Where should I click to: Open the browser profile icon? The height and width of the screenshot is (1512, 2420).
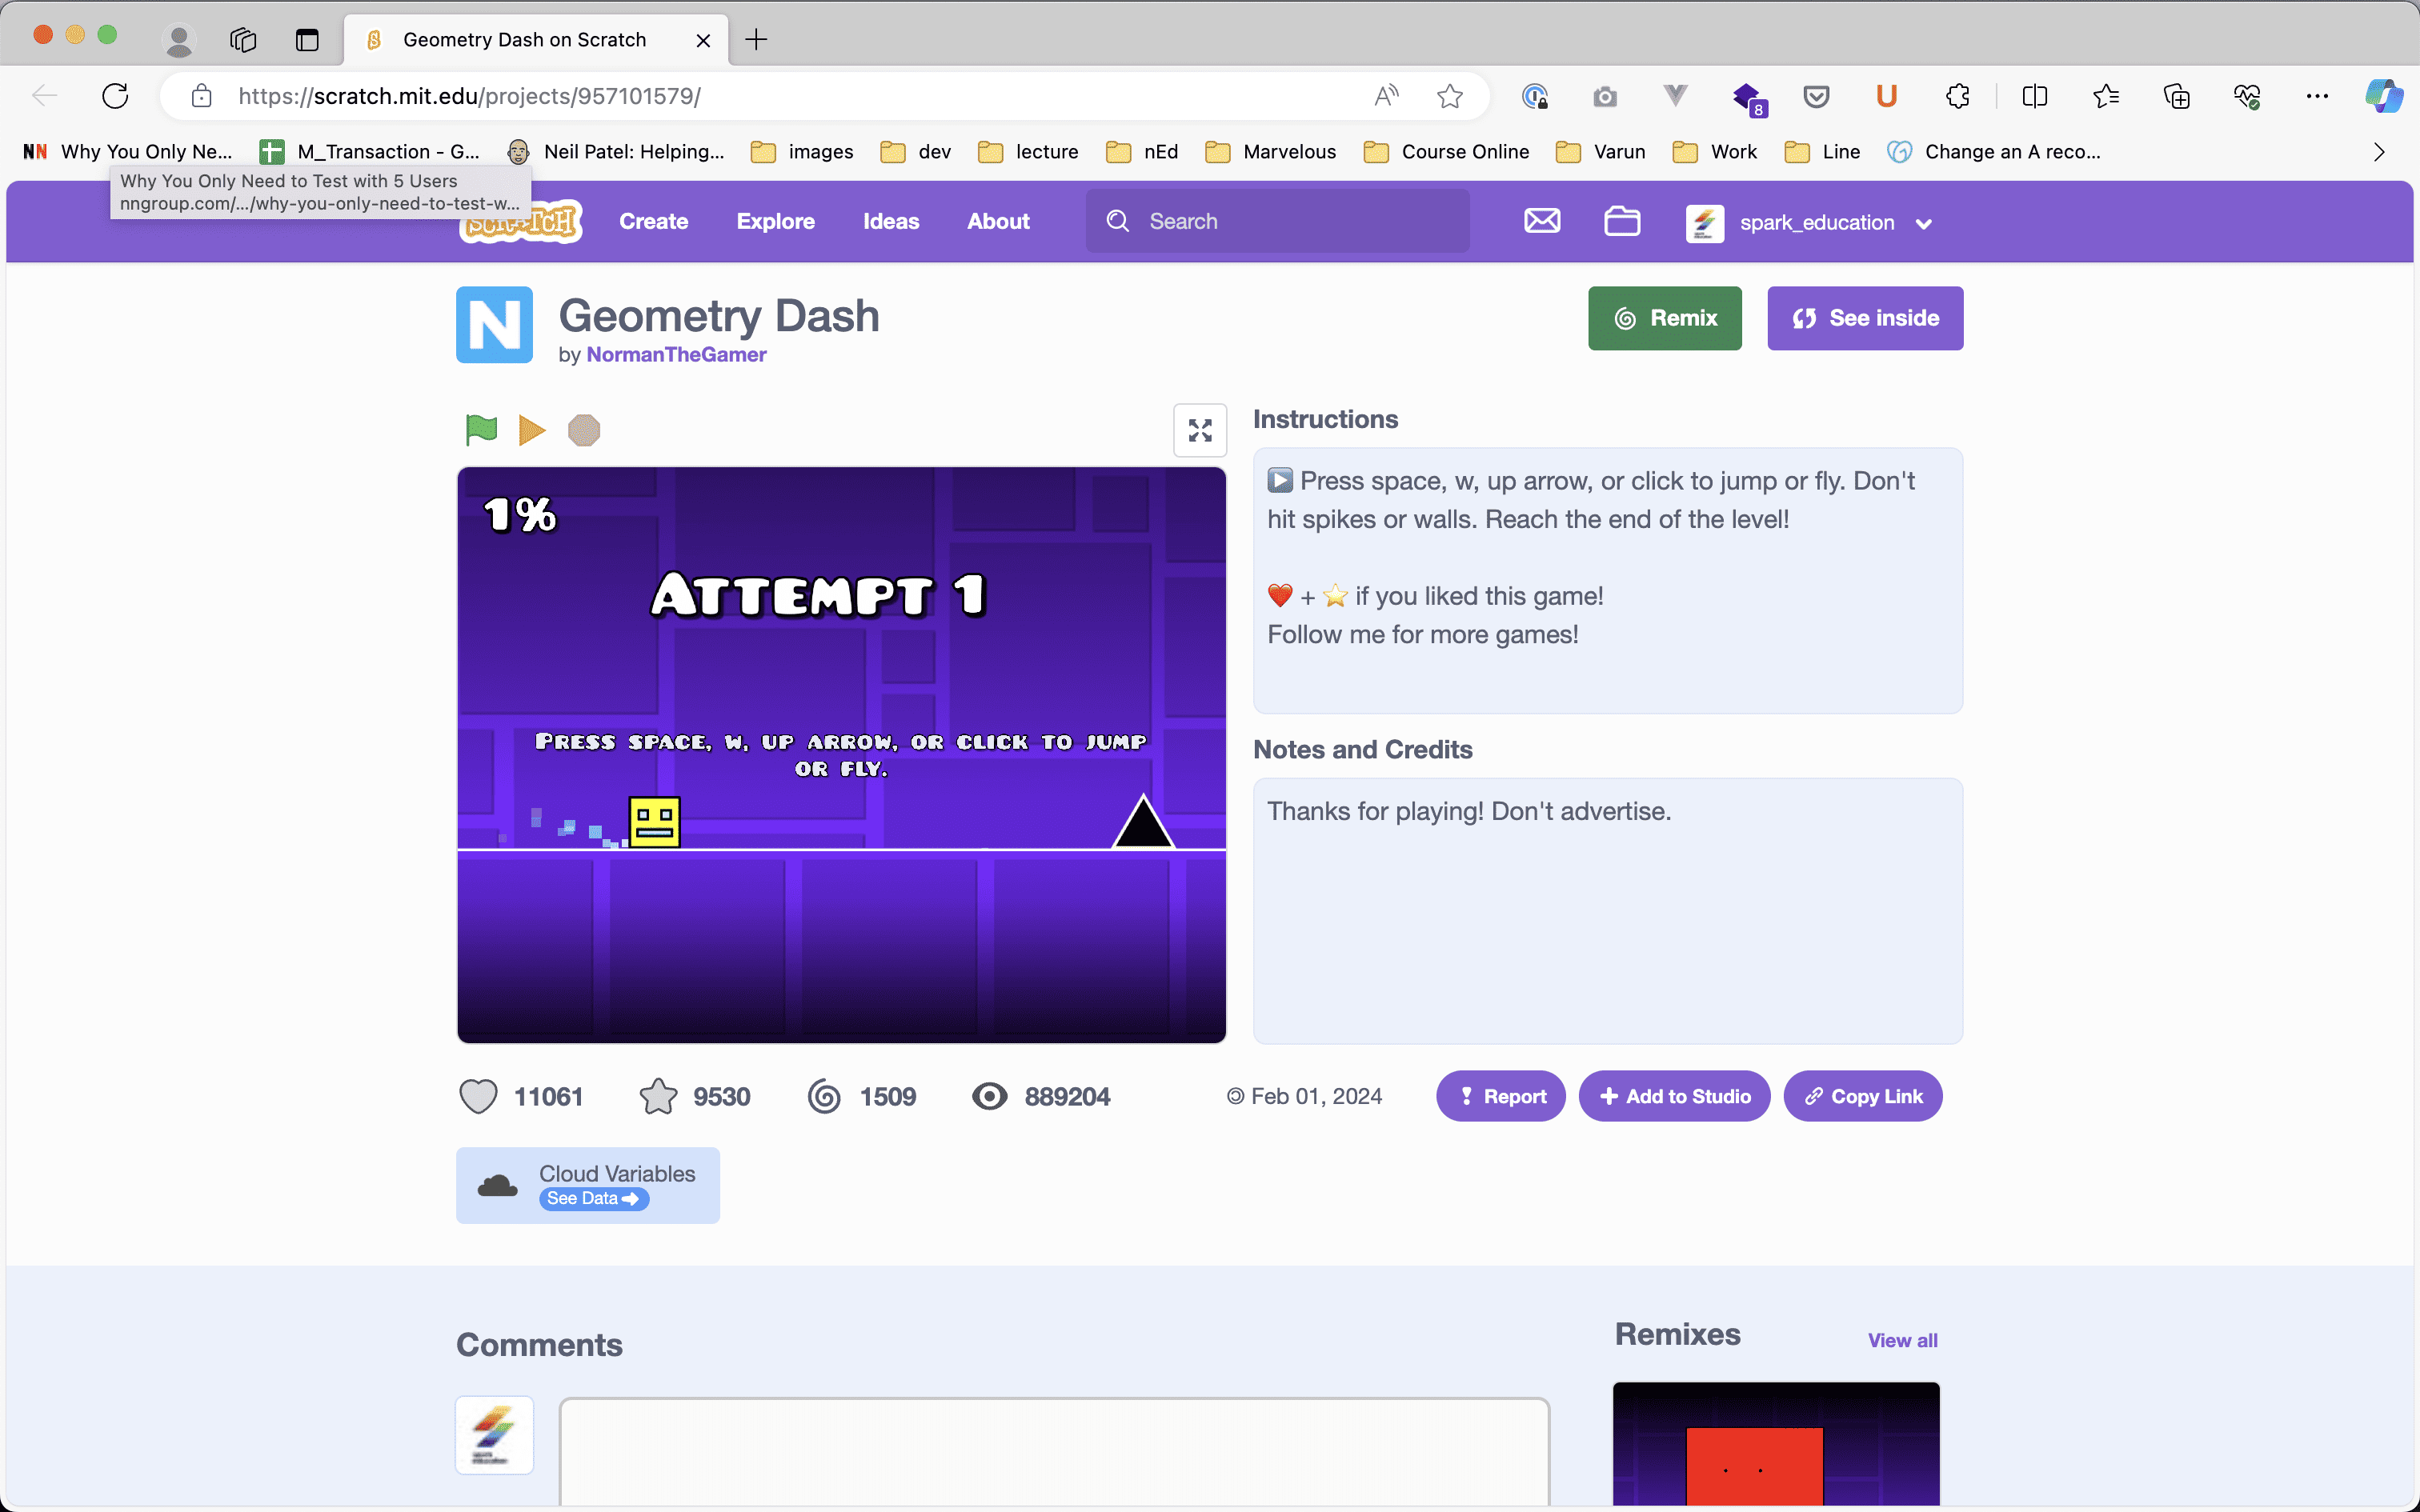point(179,40)
